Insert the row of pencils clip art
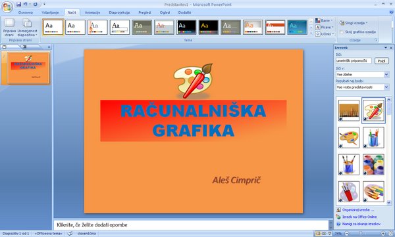 coord(349,110)
